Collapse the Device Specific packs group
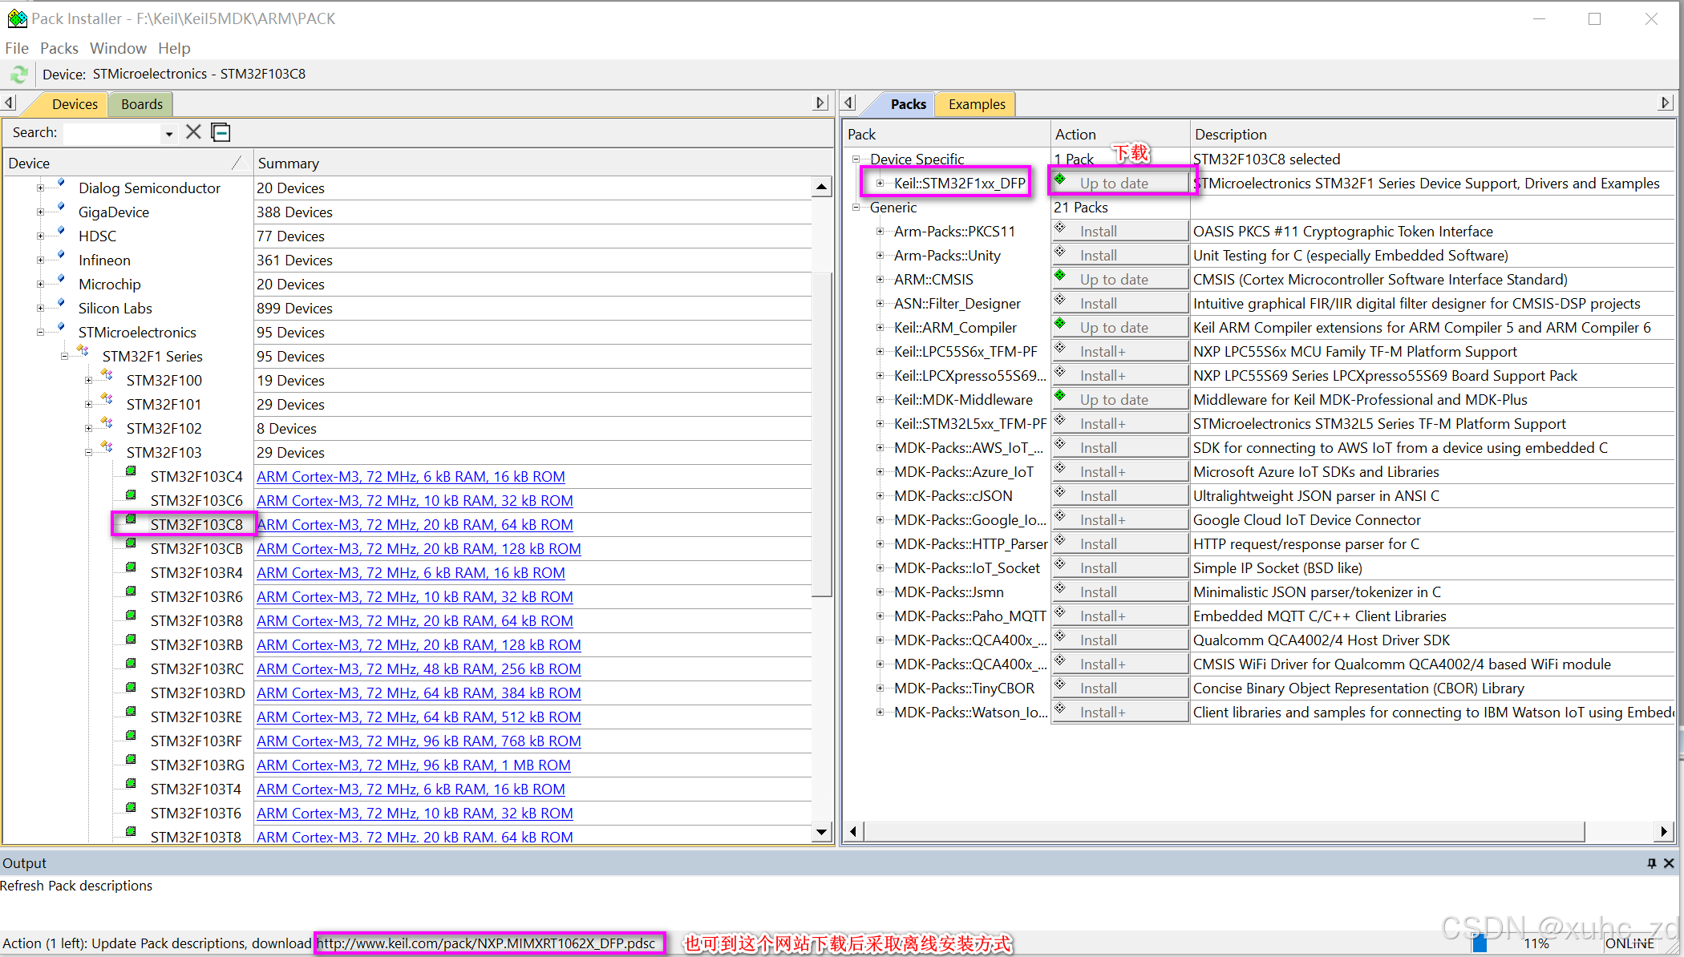The height and width of the screenshot is (957, 1684). (856, 159)
